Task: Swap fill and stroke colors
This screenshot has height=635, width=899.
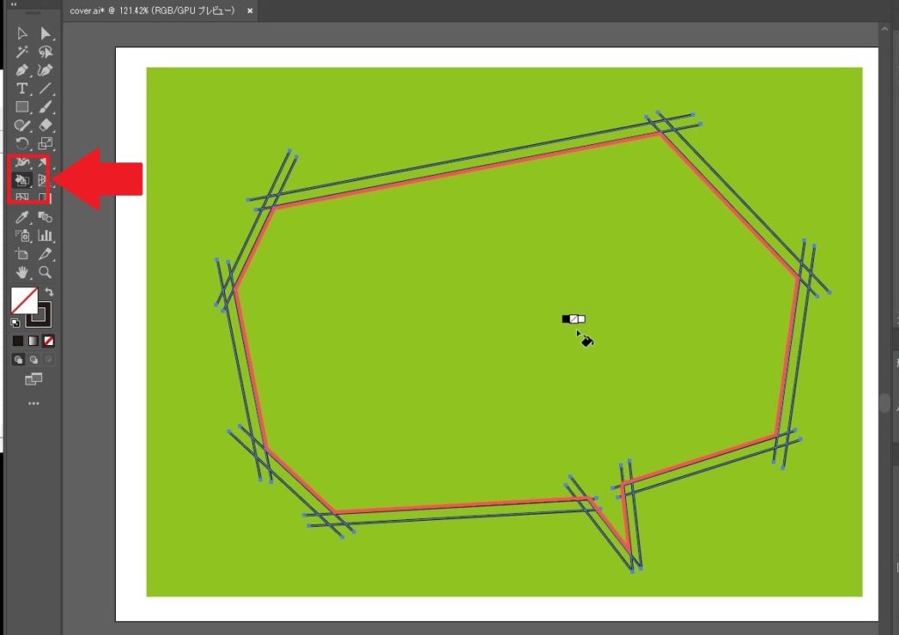Action: coord(50,292)
